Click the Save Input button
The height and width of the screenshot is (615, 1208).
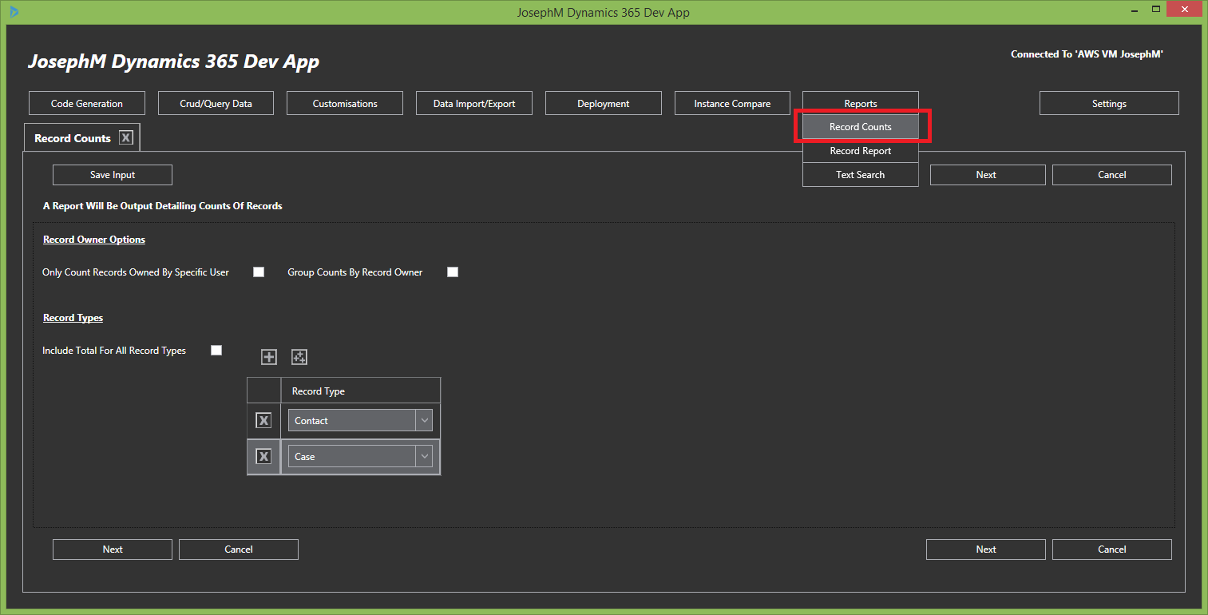113,175
